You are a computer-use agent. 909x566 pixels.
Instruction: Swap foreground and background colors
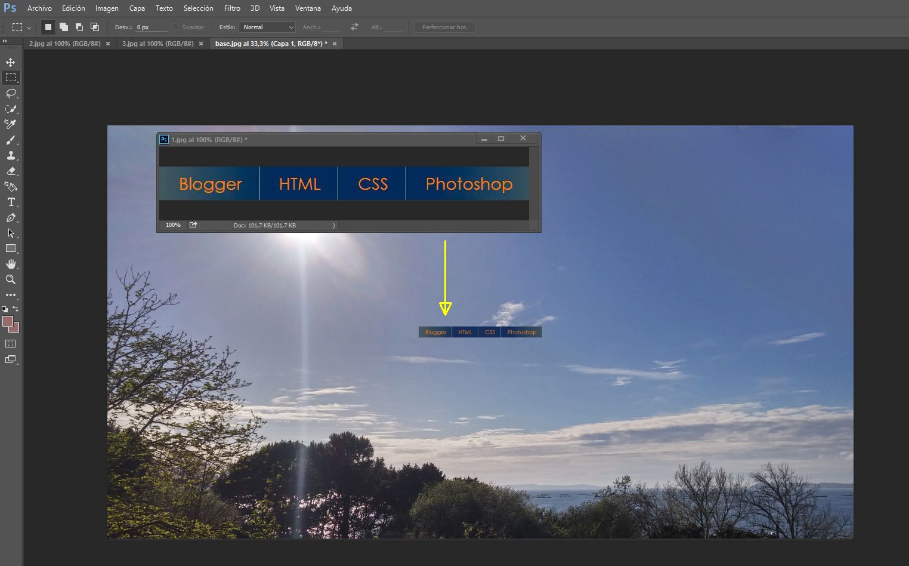16,309
